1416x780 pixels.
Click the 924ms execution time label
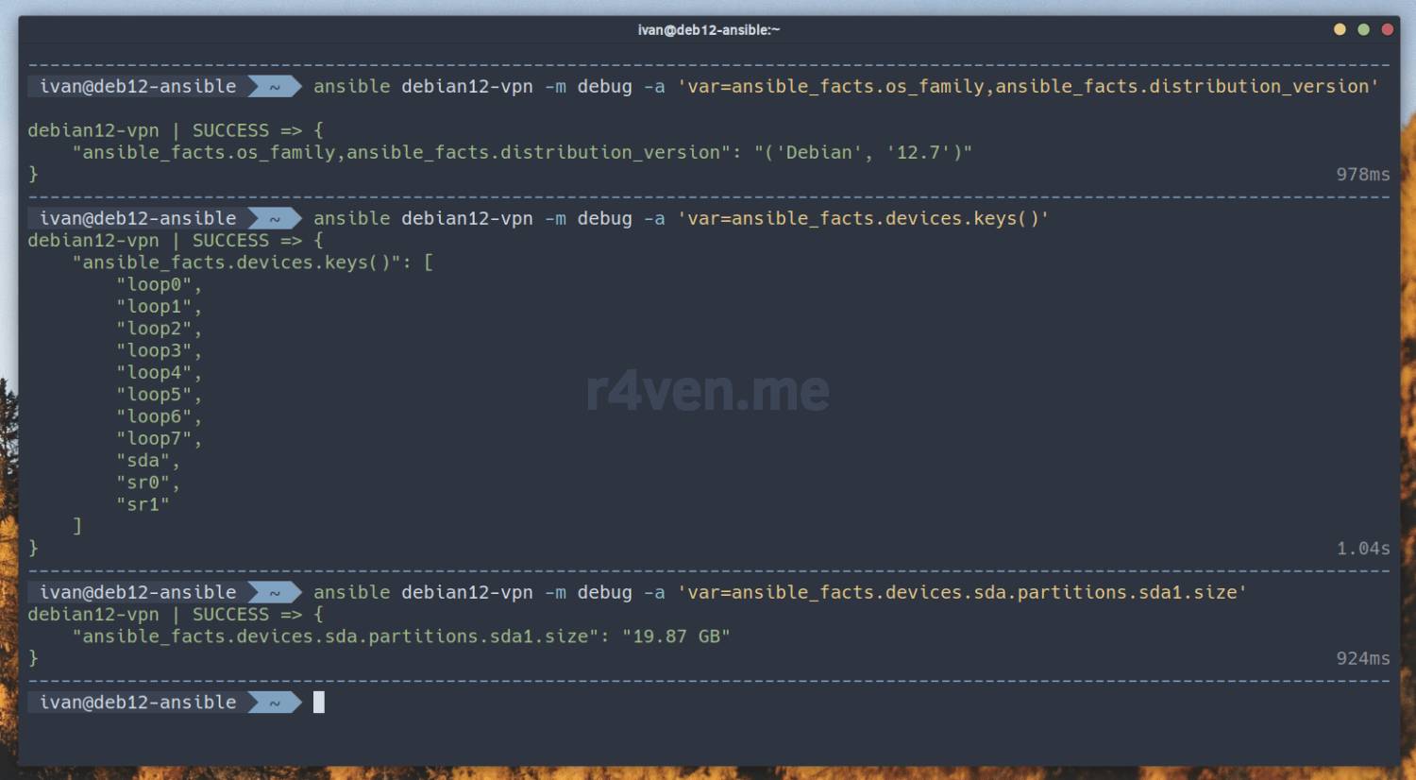1362,658
